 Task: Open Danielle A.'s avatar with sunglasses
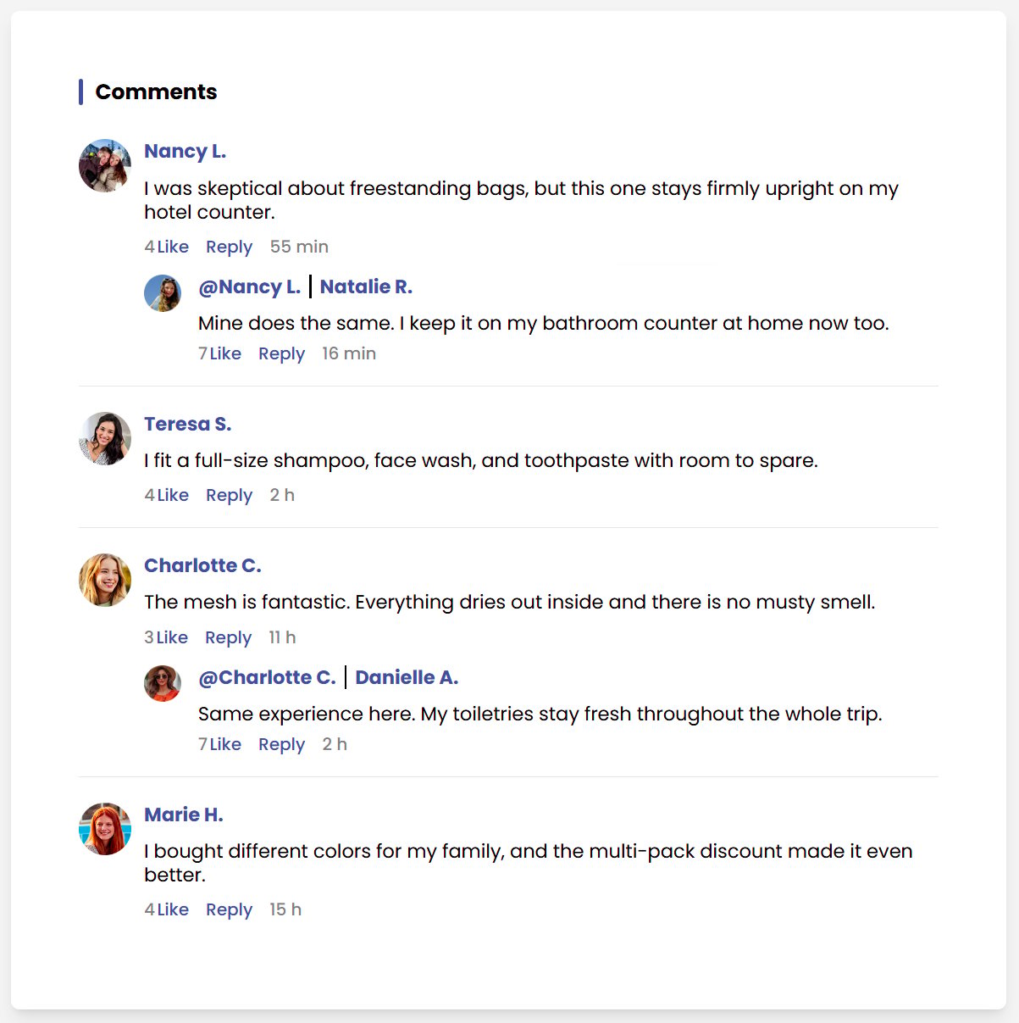[x=163, y=684]
